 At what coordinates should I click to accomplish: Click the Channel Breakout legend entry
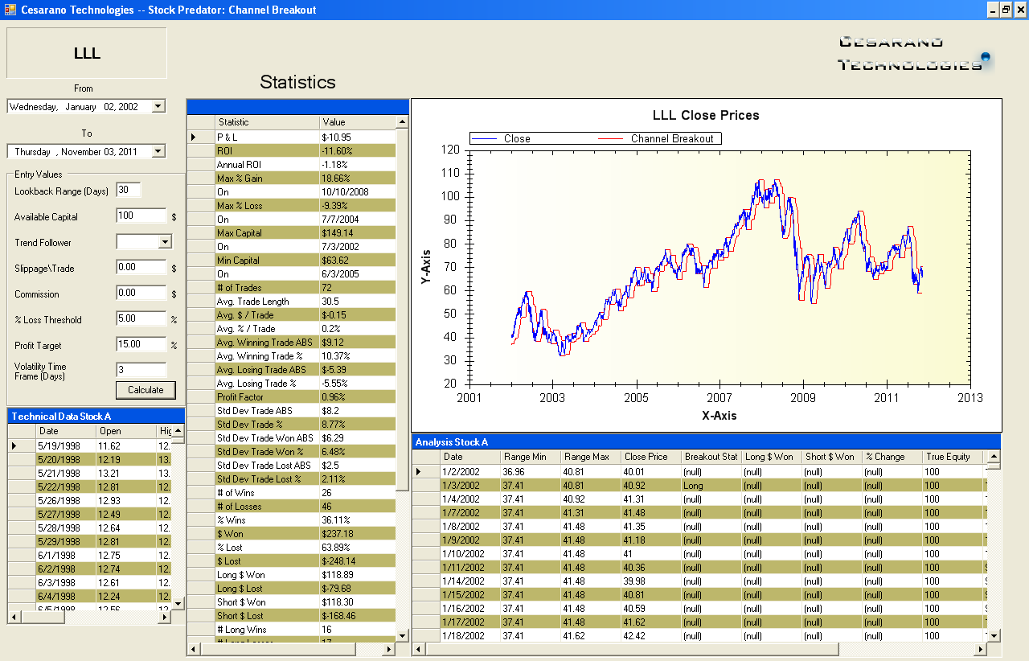659,138
